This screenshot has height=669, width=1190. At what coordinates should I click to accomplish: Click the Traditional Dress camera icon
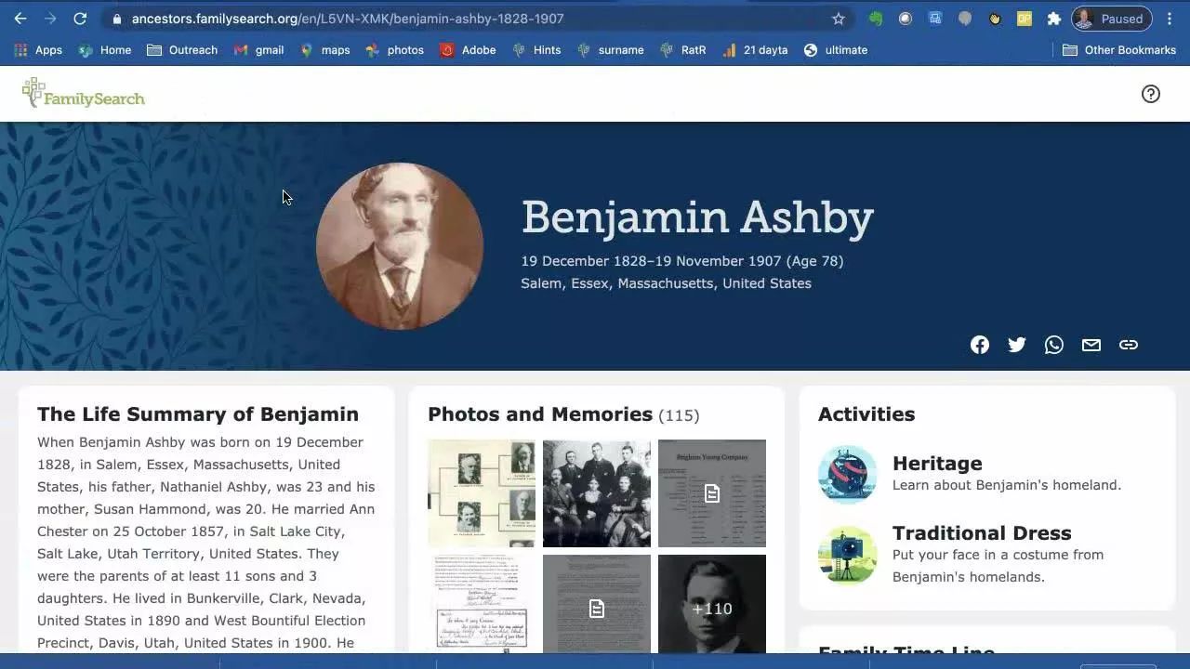tap(847, 555)
